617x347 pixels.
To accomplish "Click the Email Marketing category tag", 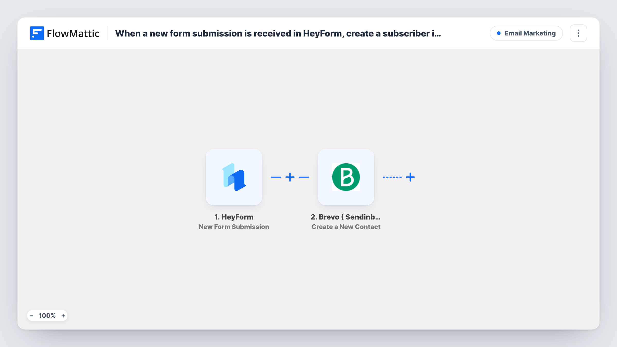I will pos(526,33).
